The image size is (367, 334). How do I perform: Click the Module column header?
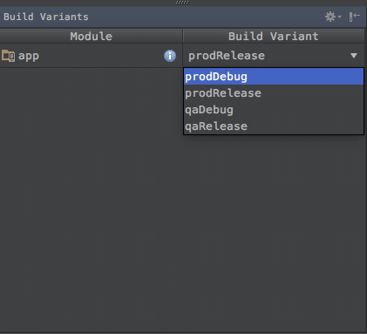pos(91,37)
